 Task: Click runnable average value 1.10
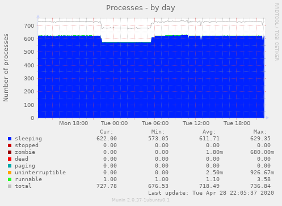point(213,179)
